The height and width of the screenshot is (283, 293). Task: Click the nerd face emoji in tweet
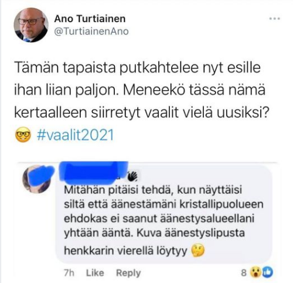coord(23,135)
